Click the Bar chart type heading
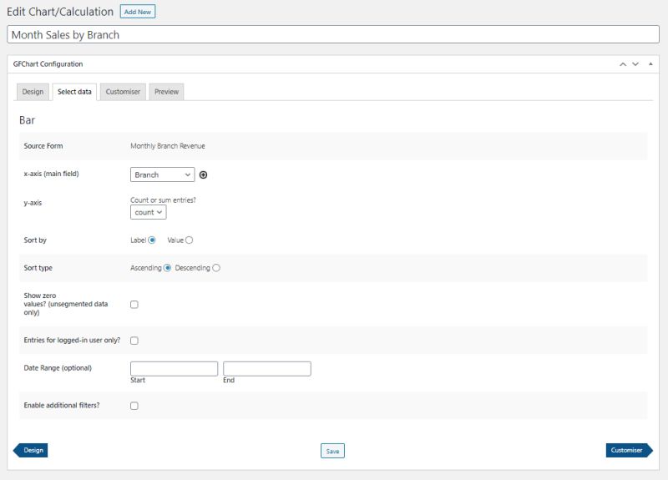This screenshot has width=668, height=480. (x=27, y=120)
